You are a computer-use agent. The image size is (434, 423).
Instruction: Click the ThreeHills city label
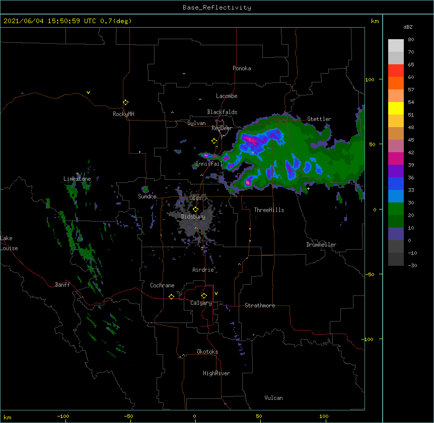coord(269,210)
